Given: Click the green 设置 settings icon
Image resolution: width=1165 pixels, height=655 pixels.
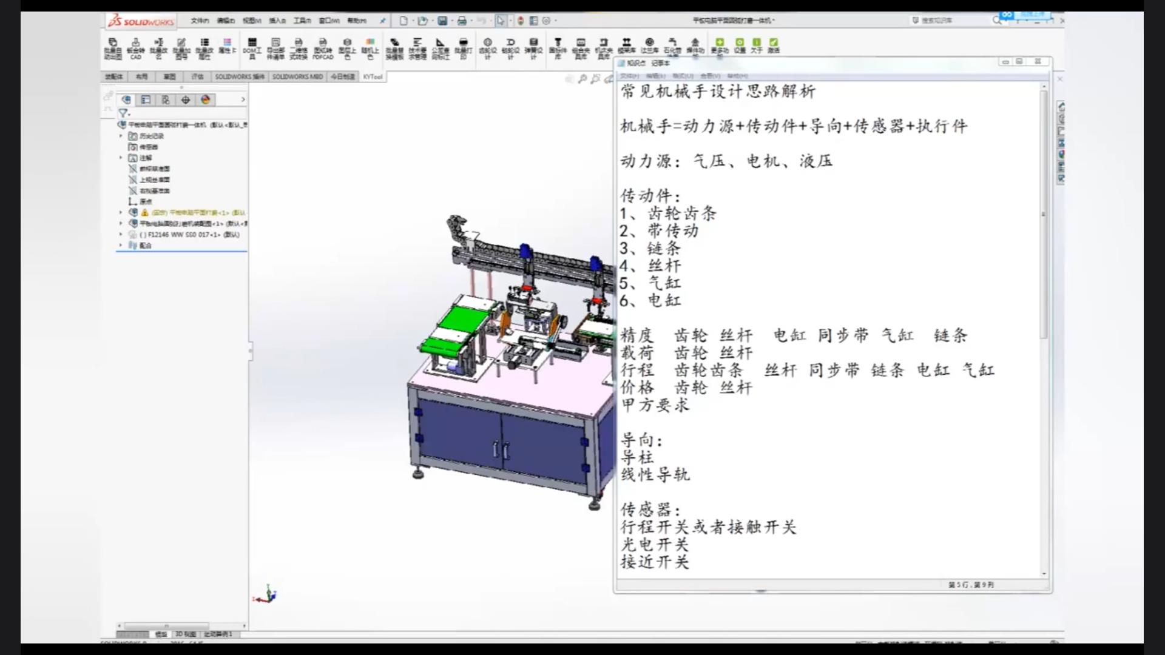Looking at the screenshot, I should tap(740, 46).
